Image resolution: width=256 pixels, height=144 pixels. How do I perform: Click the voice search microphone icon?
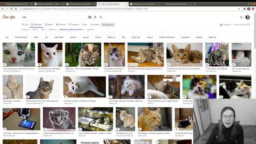tap(95, 17)
